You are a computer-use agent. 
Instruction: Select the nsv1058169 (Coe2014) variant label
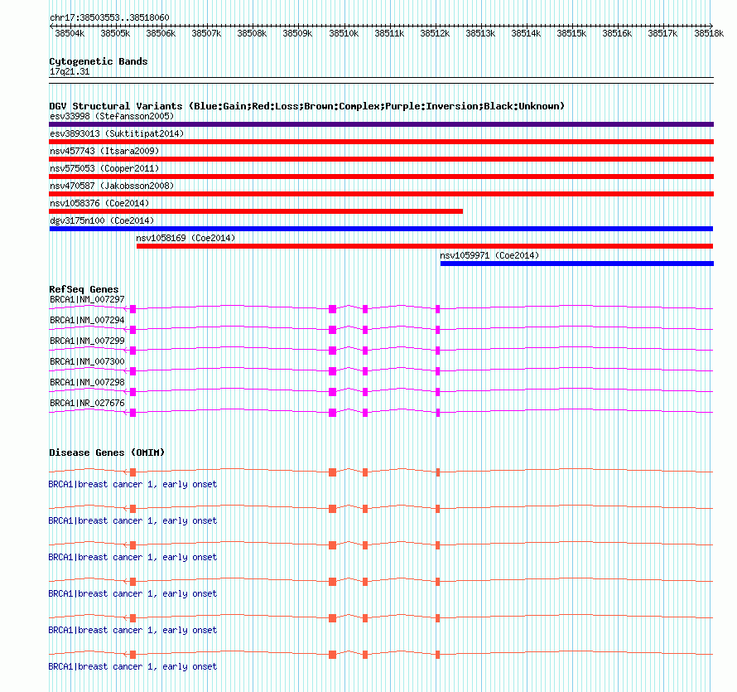coord(185,238)
